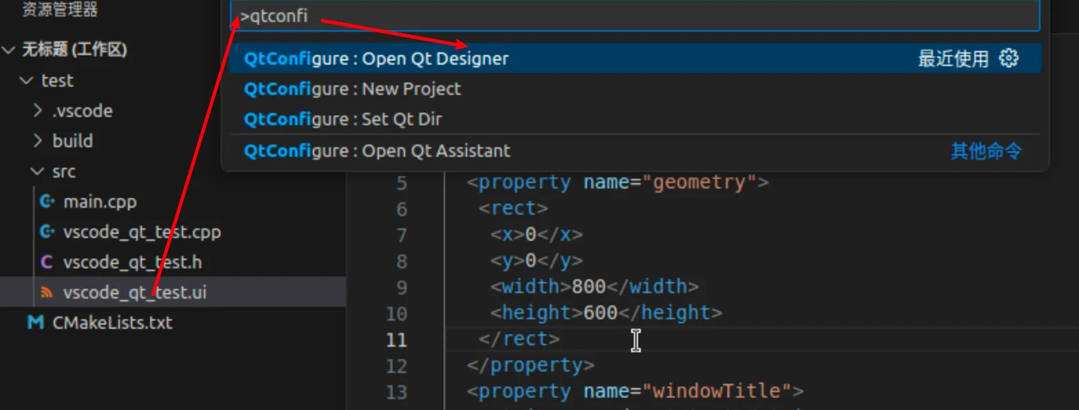Click the C++ icon next to main.cpp
The image size is (1079, 410).
click(x=47, y=202)
